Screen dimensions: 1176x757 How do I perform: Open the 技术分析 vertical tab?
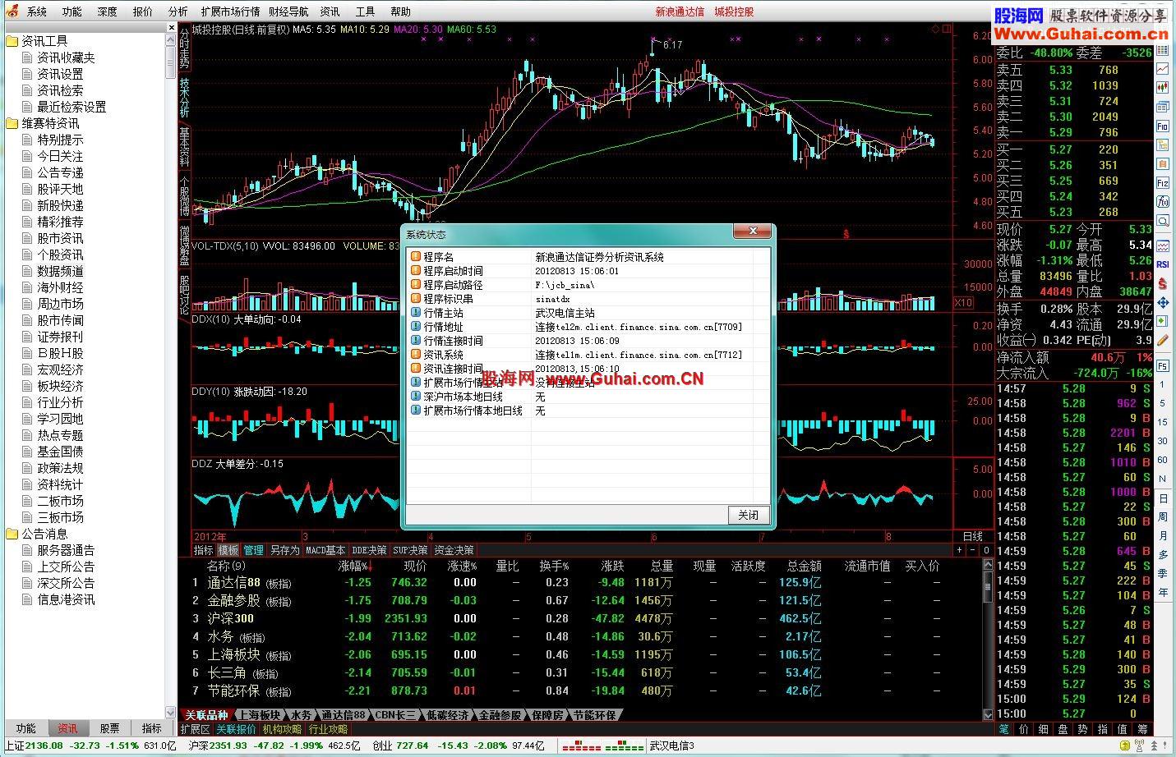pos(185,98)
